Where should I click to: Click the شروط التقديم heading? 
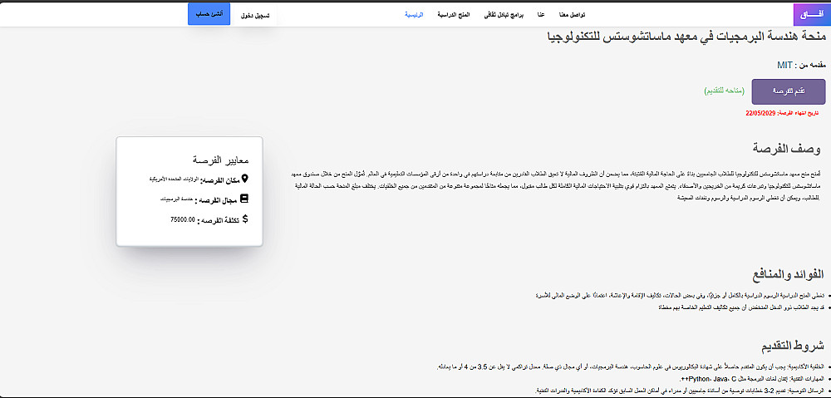794,346
